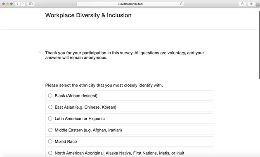
Task: Maximize the Safari window with green button
Action: (x=12, y=4)
